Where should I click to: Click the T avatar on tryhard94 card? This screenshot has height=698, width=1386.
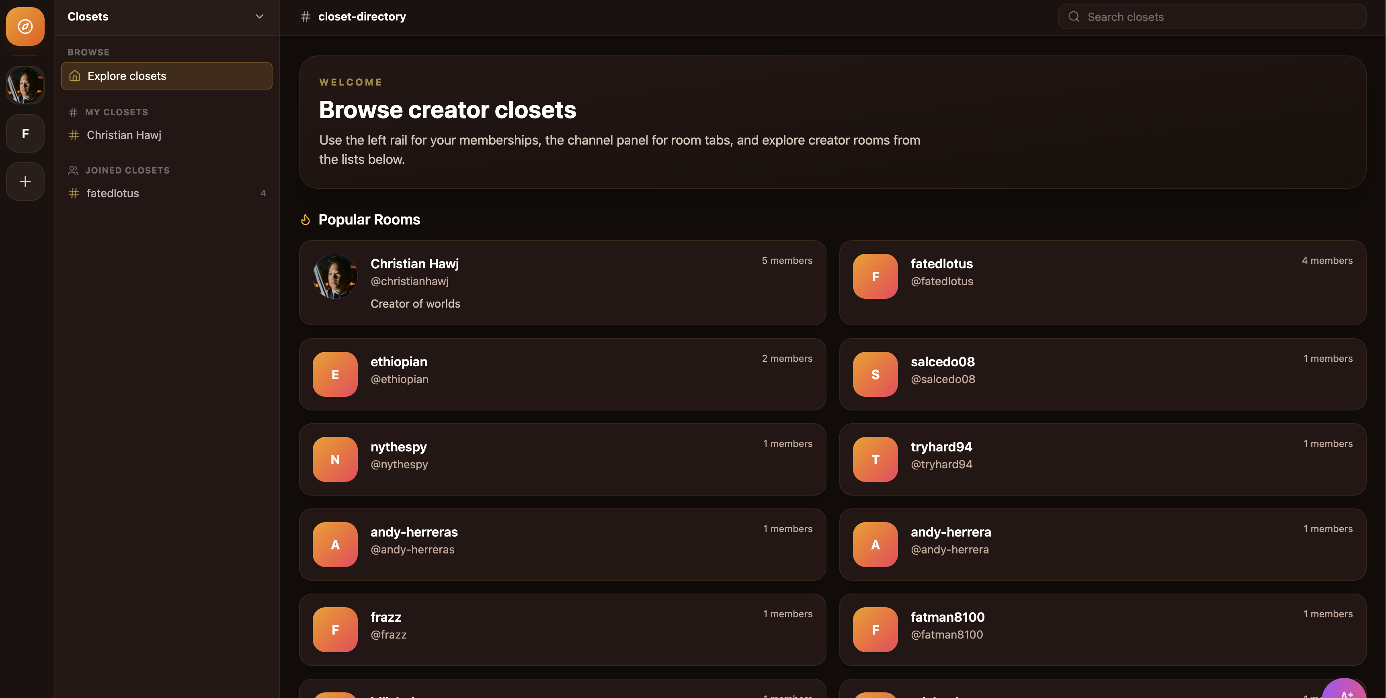875,459
